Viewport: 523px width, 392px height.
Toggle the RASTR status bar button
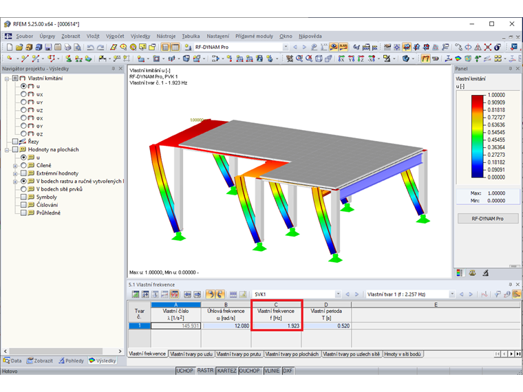(x=205, y=371)
